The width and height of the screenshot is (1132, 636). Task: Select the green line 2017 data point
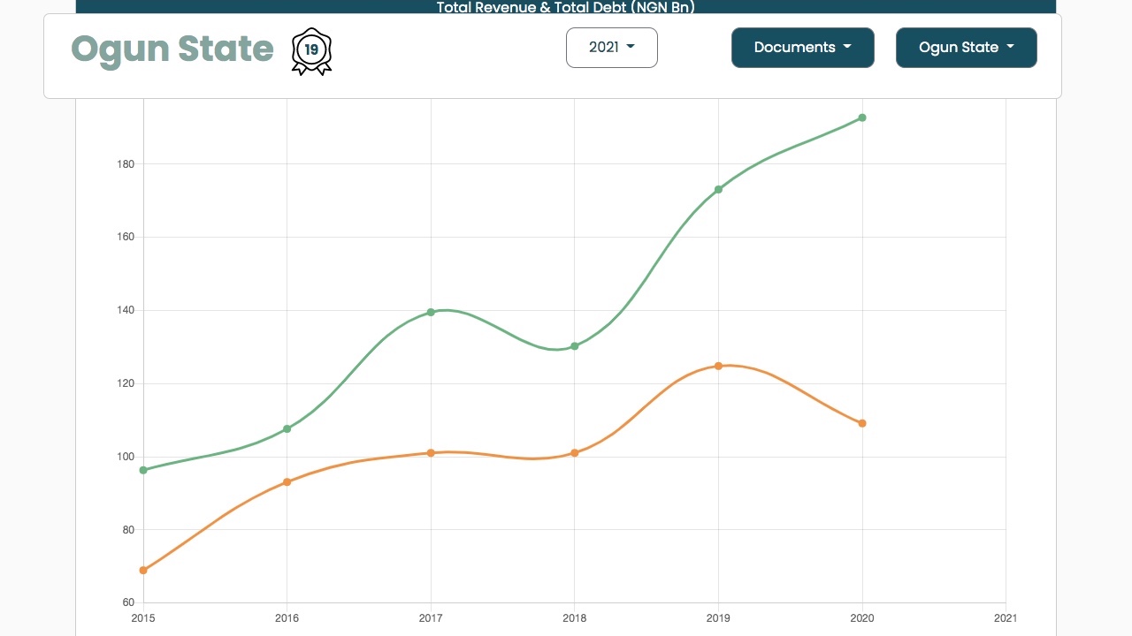coord(431,312)
